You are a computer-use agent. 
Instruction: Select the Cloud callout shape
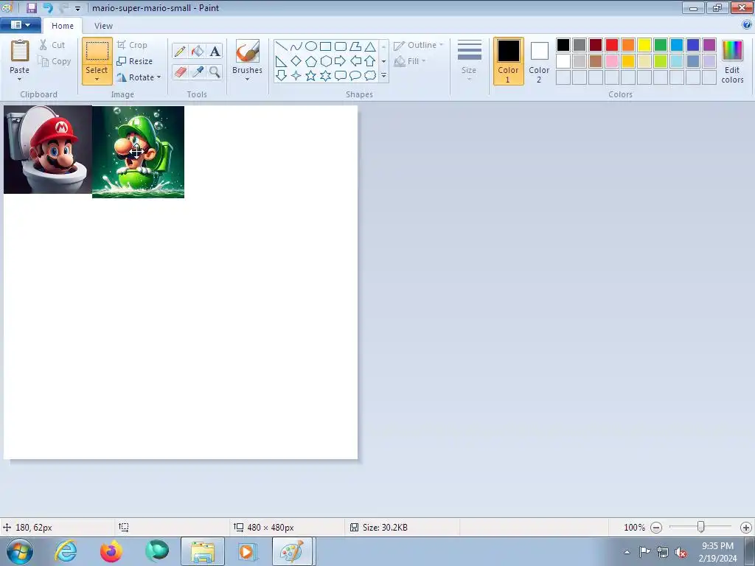370,76
